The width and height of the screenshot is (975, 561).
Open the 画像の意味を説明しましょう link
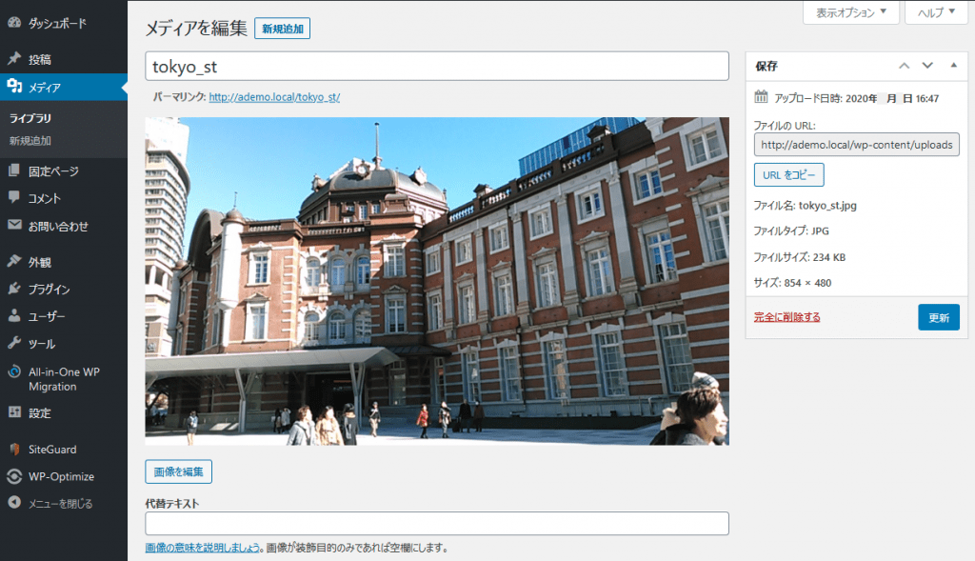(x=203, y=548)
